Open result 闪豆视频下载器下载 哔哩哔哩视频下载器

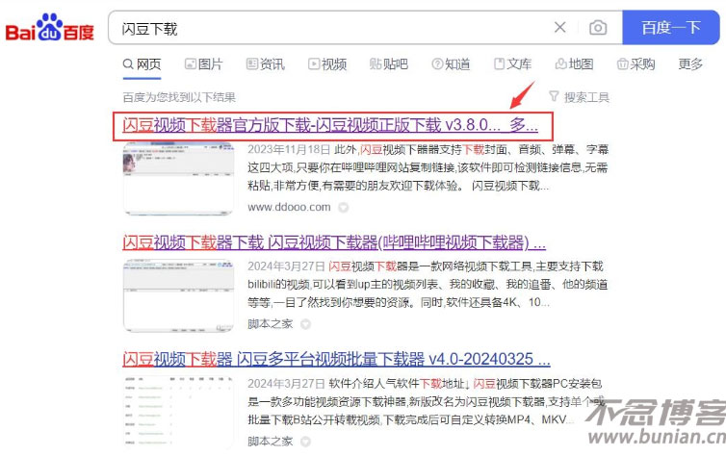tap(334, 242)
